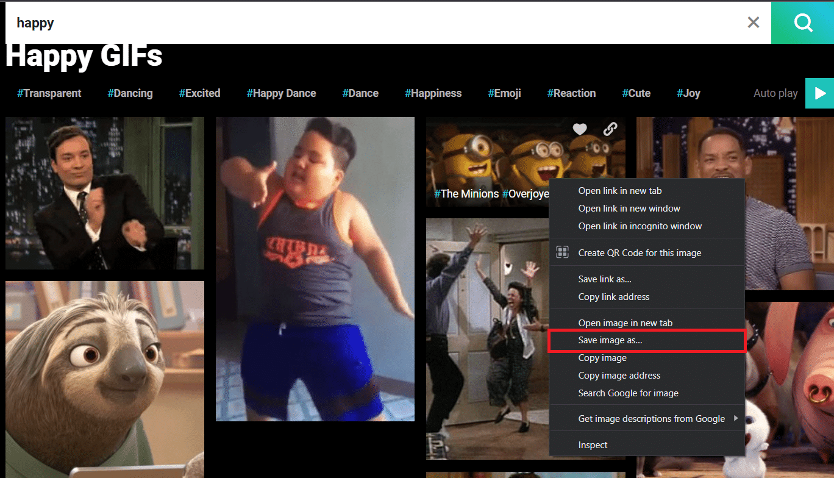This screenshot has height=478, width=834.
Task: Select Open link in new tab
Action: click(619, 191)
